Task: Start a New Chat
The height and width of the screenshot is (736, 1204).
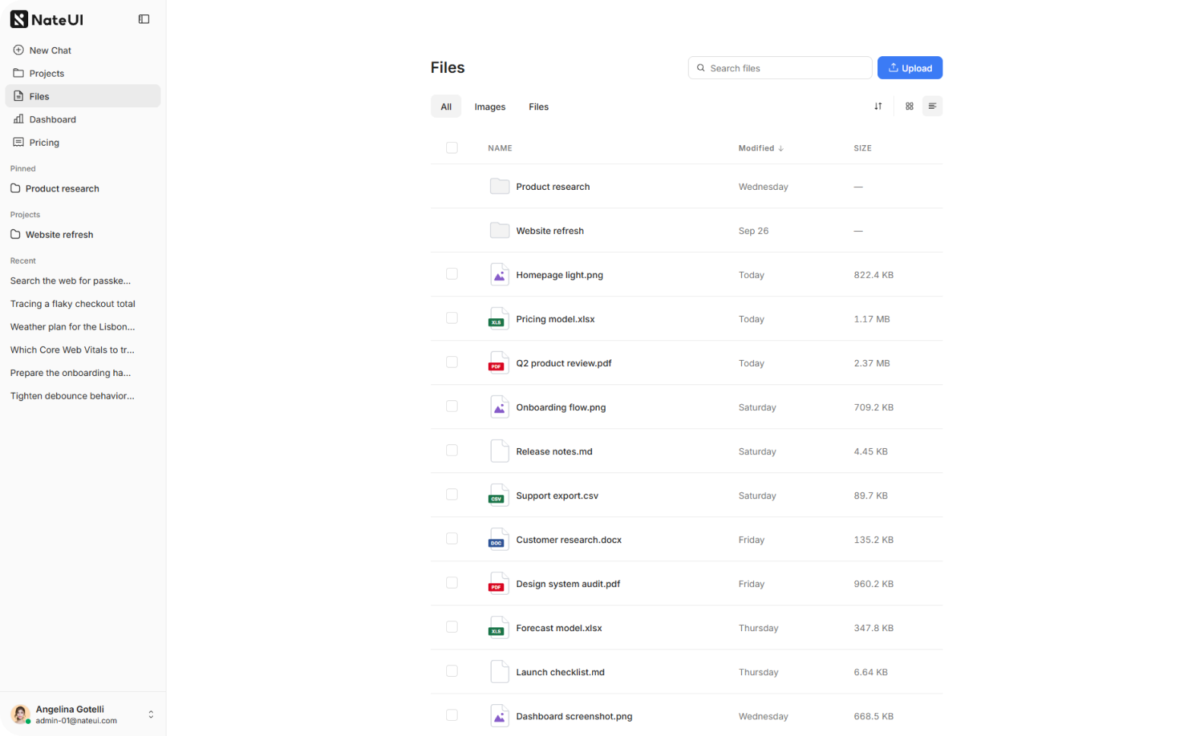Action: point(83,50)
